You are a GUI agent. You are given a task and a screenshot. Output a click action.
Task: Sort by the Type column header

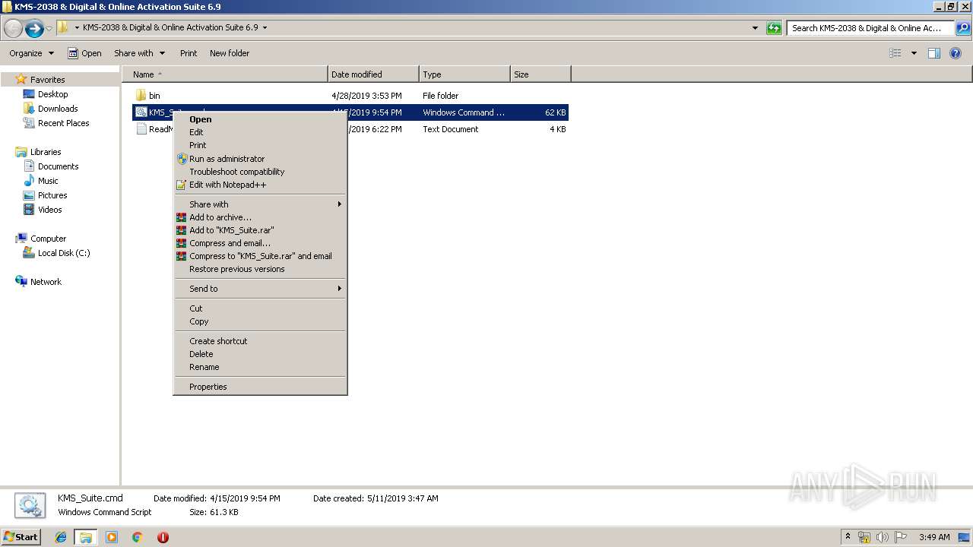pos(464,74)
